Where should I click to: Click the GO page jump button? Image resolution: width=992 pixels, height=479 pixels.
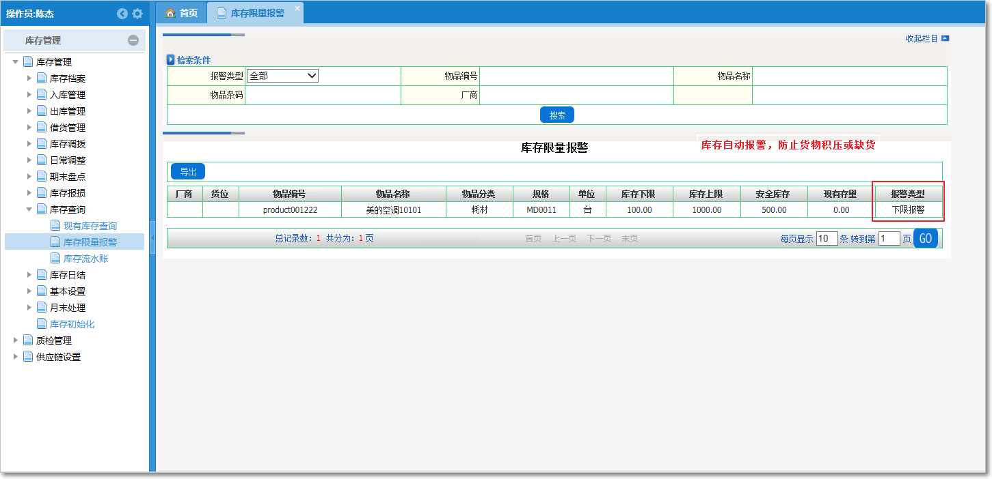coord(925,238)
